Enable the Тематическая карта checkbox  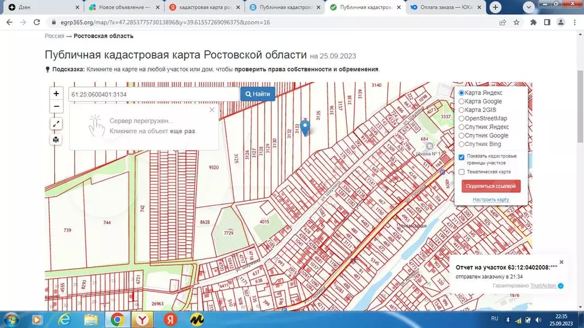(462, 172)
